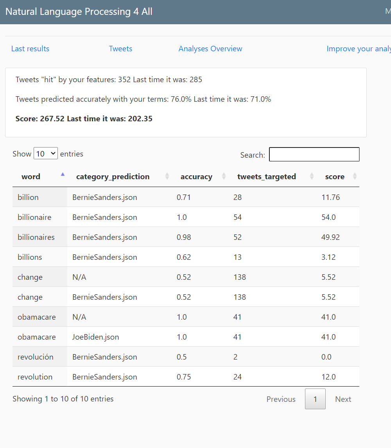Click sort arrows beside accuracy header

[224, 176]
